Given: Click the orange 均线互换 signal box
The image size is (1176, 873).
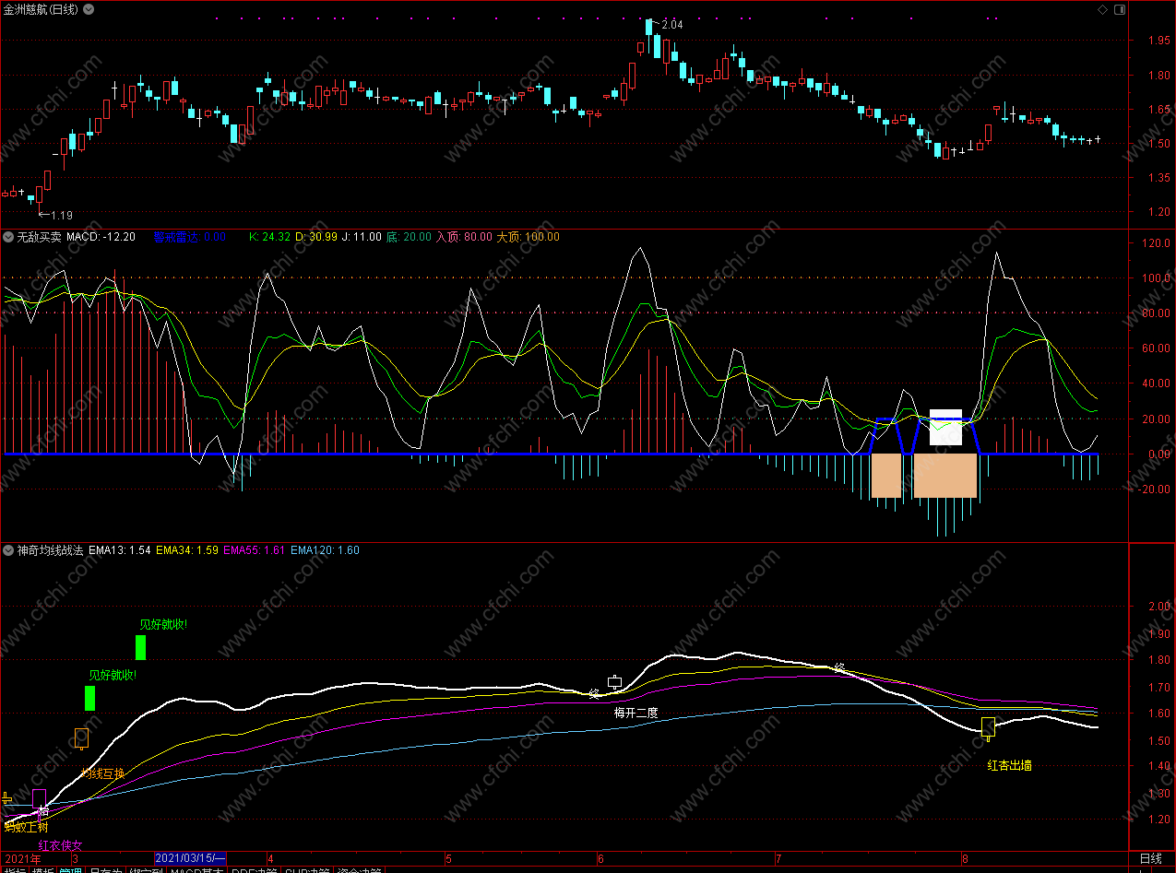Looking at the screenshot, I should click(81, 737).
